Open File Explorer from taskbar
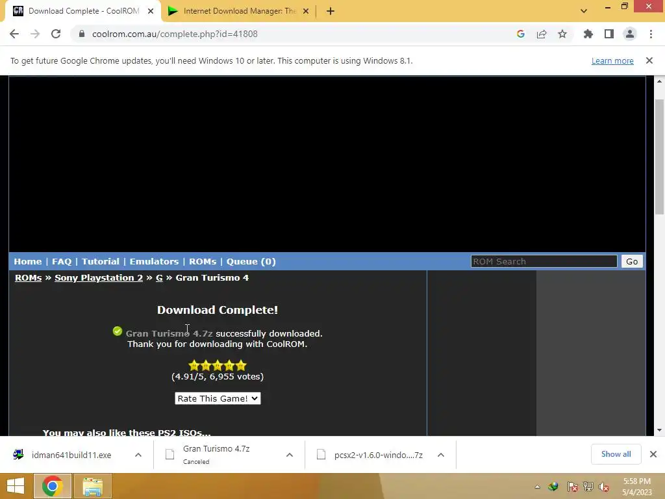This screenshot has height=499, width=665. (x=93, y=486)
